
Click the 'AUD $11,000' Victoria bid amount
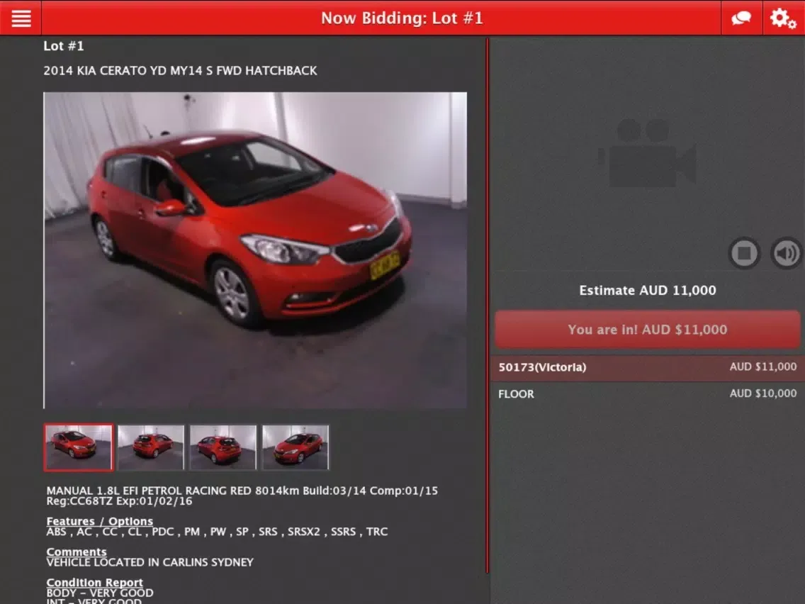click(763, 367)
